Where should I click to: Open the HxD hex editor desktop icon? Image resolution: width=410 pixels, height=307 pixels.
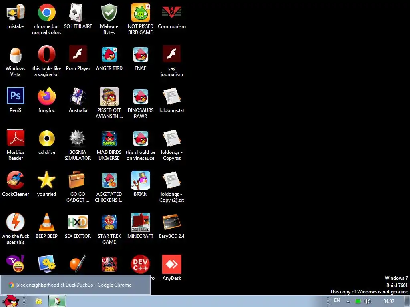(78, 222)
